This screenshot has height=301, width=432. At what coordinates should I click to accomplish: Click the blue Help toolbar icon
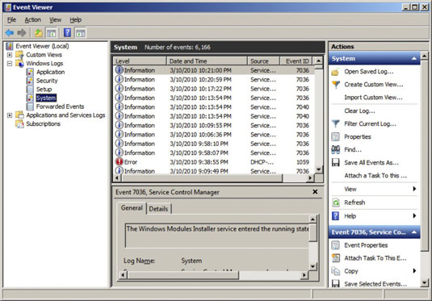67,33
